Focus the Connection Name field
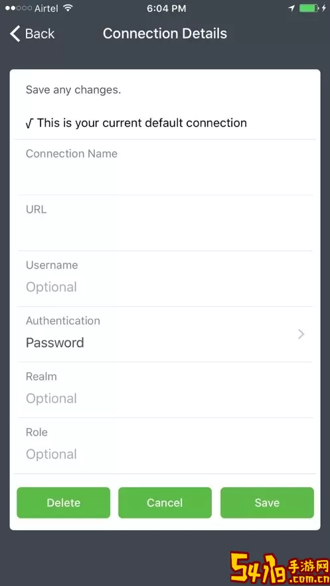330x586 pixels. pyautogui.click(x=165, y=167)
